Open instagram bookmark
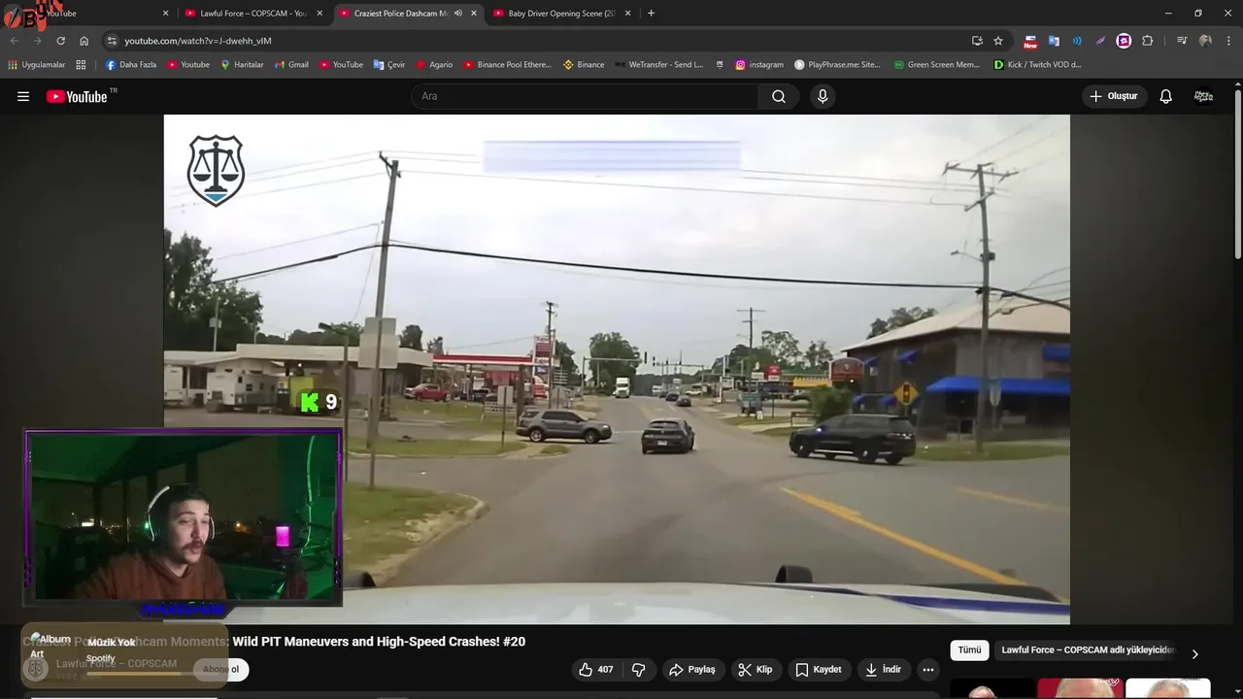 pyautogui.click(x=759, y=64)
